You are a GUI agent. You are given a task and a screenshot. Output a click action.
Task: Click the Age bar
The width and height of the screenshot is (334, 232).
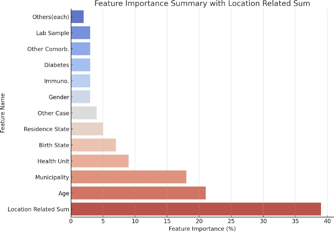[138, 193]
